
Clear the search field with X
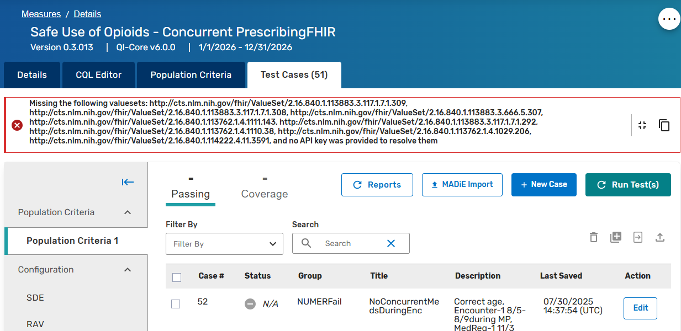[391, 243]
